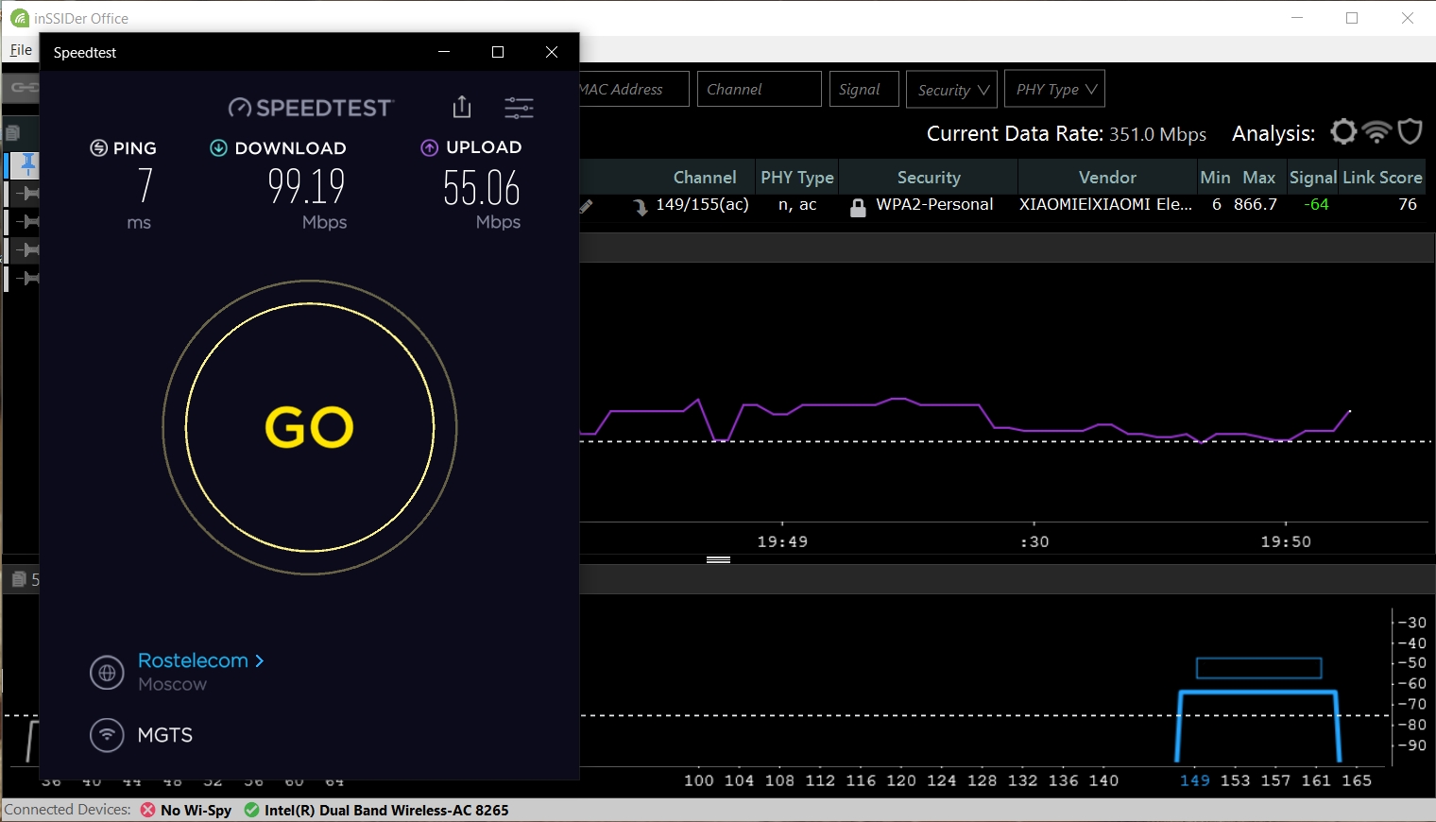This screenshot has width=1436, height=822.
Task: Click the 55.06 upload speed result
Action: click(x=482, y=187)
